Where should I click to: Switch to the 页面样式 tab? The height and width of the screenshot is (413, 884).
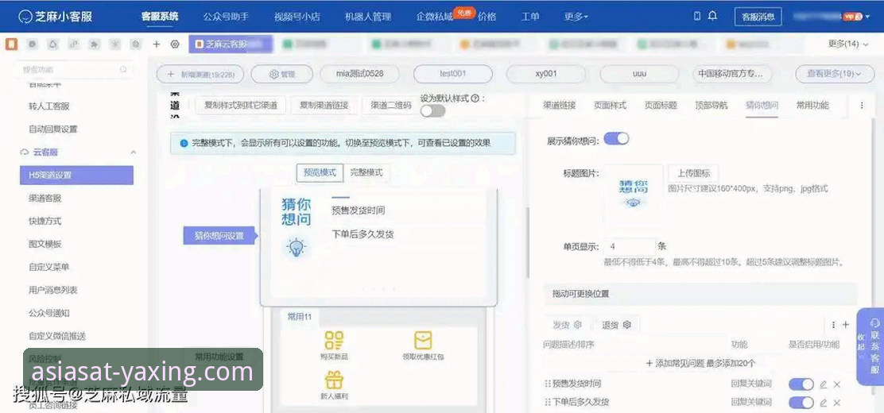(x=610, y=106)
